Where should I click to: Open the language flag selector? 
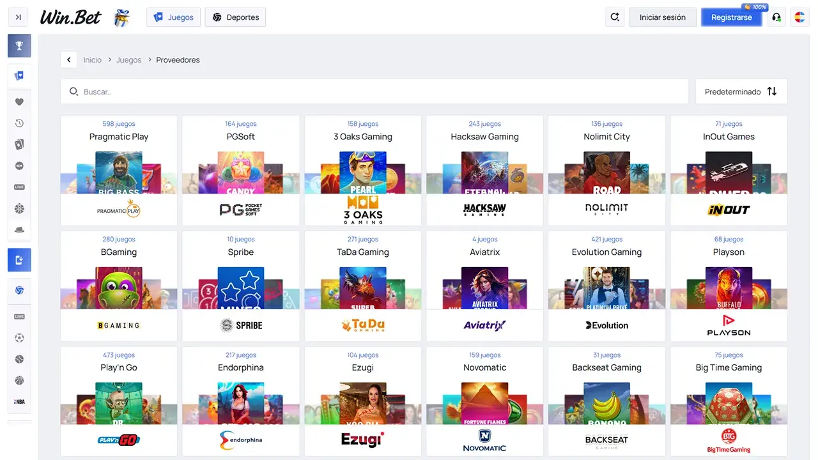799,17
